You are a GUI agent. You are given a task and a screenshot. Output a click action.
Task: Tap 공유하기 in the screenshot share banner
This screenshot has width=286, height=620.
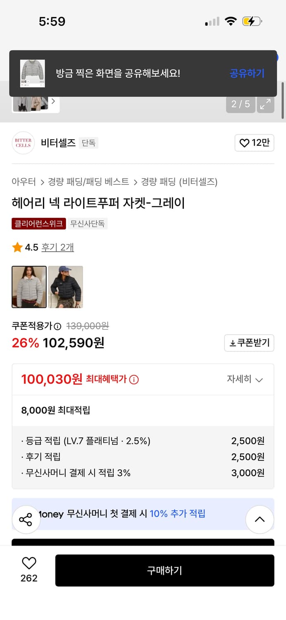tap(247, 73)
